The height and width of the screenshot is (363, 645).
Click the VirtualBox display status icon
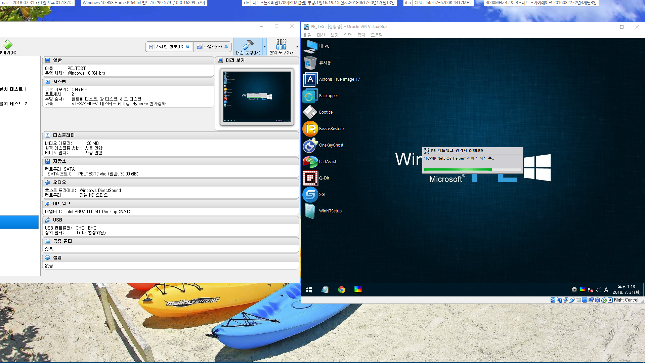pos(585,300)
